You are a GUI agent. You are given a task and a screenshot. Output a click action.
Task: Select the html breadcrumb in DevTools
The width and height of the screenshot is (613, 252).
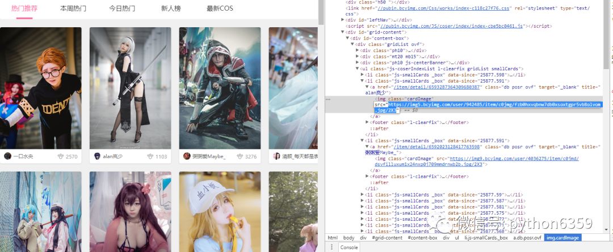[333, 238]
